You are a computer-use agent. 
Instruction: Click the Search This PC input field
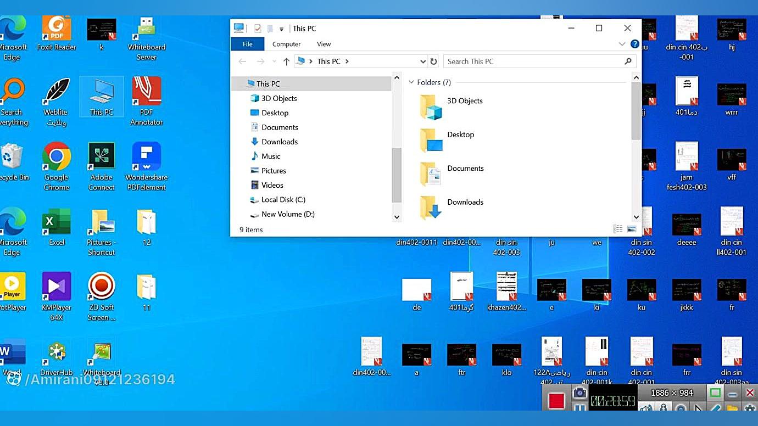click(540, 61)
